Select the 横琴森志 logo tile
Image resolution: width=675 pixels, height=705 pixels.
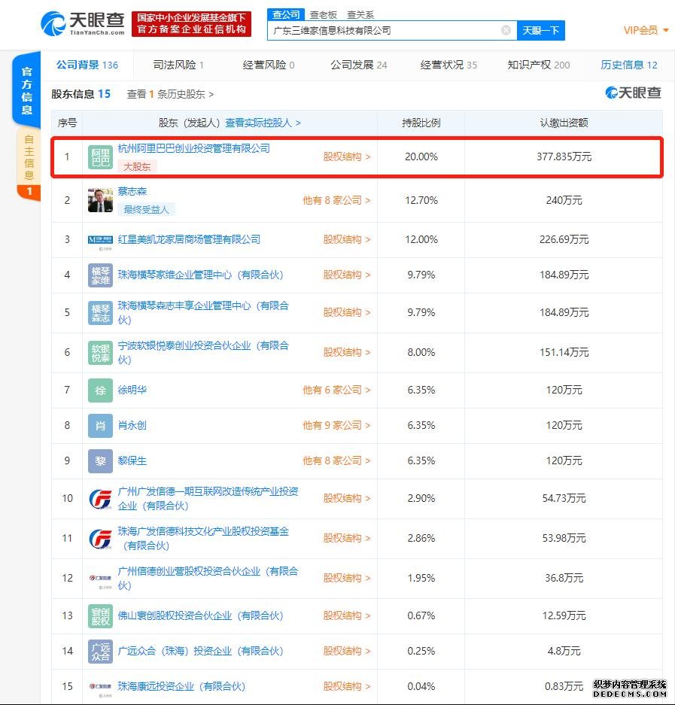point(100,313)
